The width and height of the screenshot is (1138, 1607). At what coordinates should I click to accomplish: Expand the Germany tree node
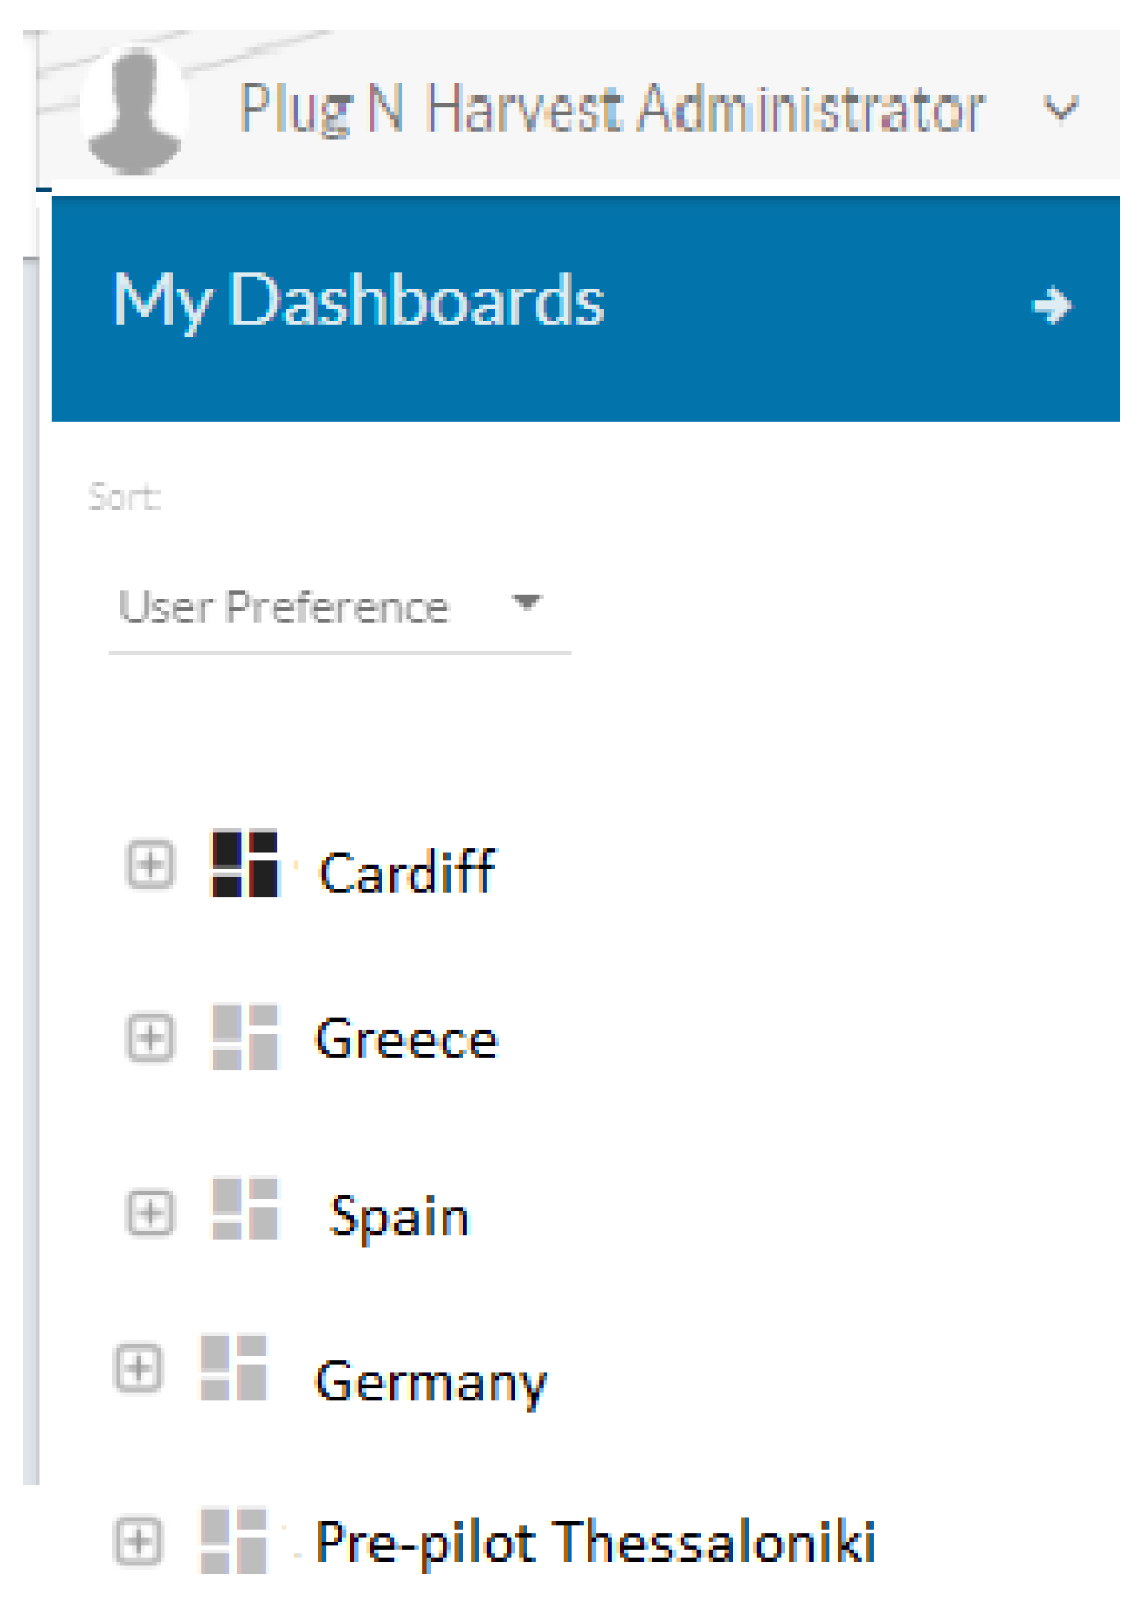[138, 1368]
